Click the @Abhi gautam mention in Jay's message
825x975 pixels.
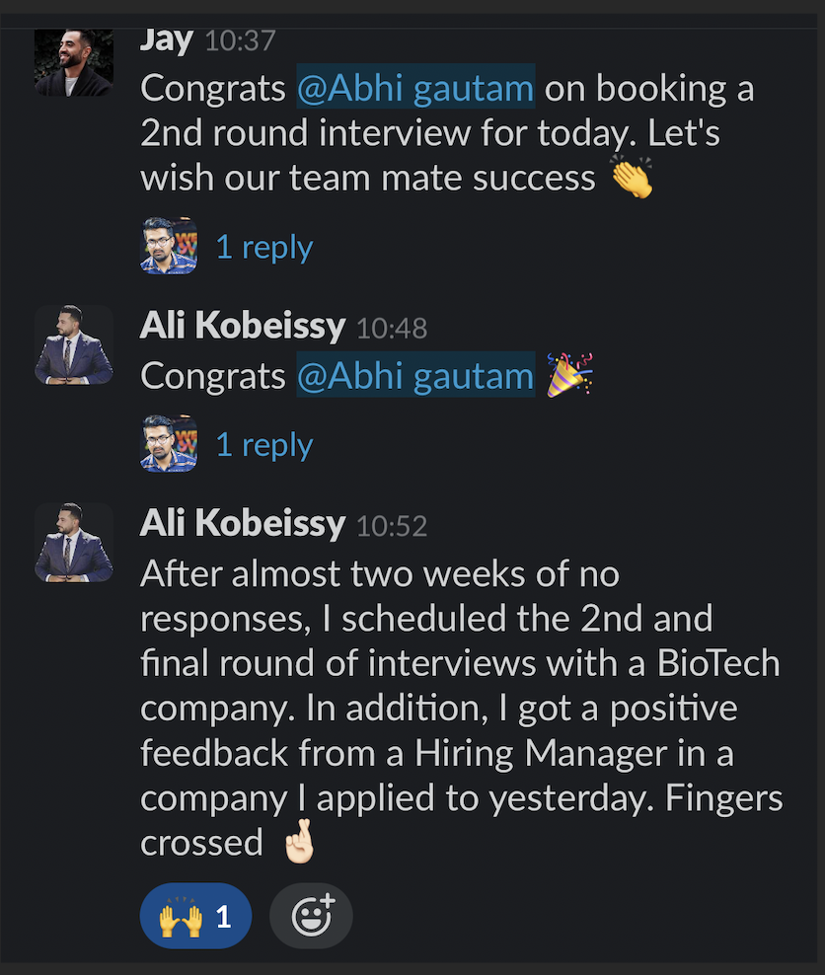pyautogui.click(x=415, y=89)
